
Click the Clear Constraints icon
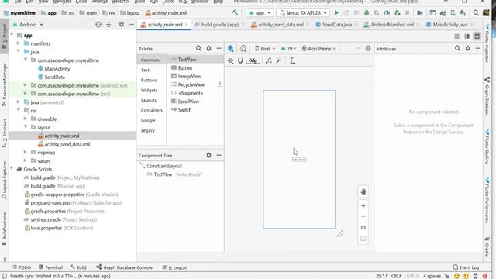[269, 60]
